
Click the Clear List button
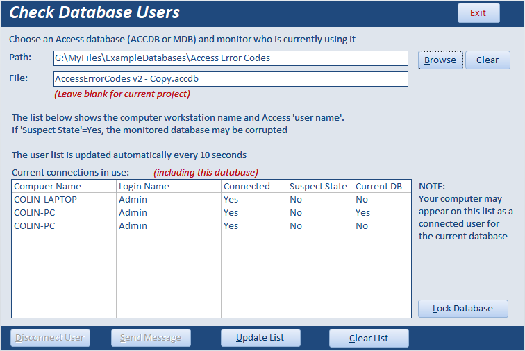pyautogui.click(x=369, y=339)
